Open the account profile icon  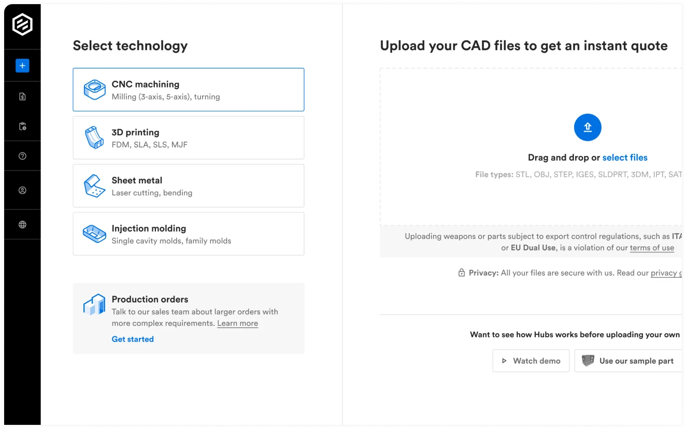[x=22, y=190]
